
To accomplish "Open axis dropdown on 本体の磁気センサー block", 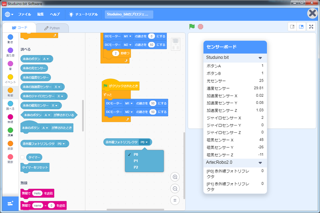I will pyautogui.click(x=55, y=106).
